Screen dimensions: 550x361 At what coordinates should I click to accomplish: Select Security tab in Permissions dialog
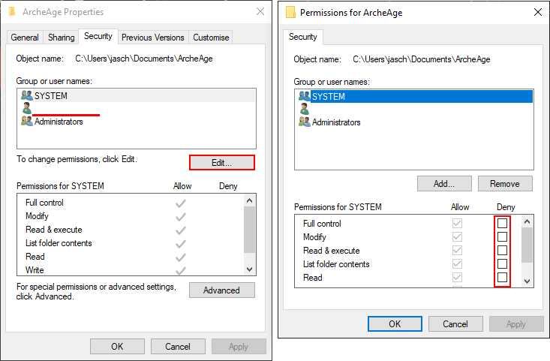pyautogui.click(x=303, y=37)
